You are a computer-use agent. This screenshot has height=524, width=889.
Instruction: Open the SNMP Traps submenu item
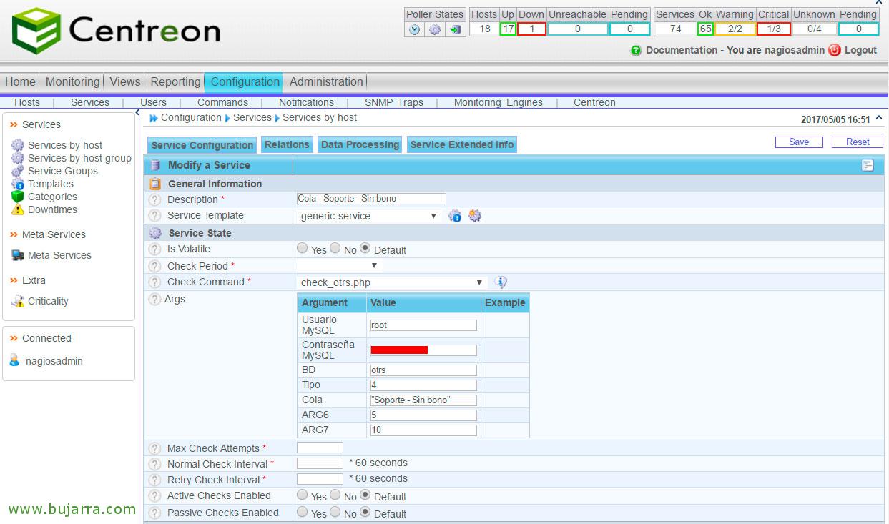[x=394, y=102]
